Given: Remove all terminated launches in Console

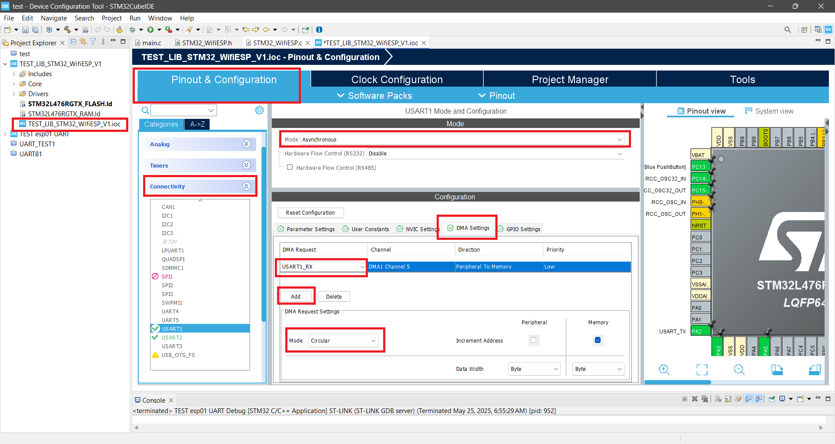Looking at the screenshot, I should pyautogui.click(x=705, y=399).
